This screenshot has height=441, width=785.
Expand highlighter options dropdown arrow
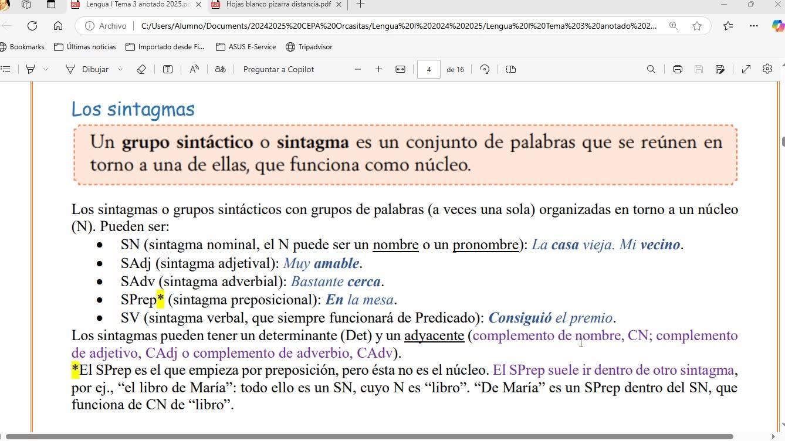[46, 69]
